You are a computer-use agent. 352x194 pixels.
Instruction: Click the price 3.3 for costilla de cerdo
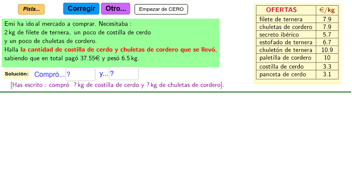point(327,66)
